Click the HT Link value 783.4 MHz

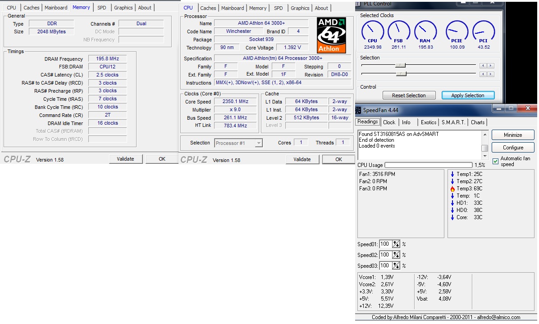[235, 126]
